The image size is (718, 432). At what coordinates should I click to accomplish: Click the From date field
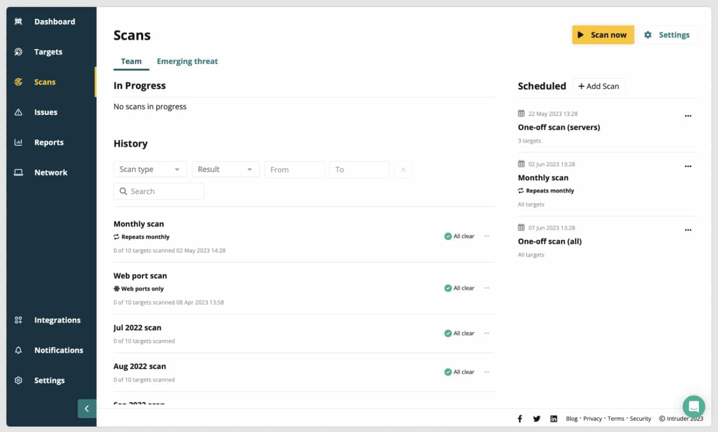coord(294,169)
